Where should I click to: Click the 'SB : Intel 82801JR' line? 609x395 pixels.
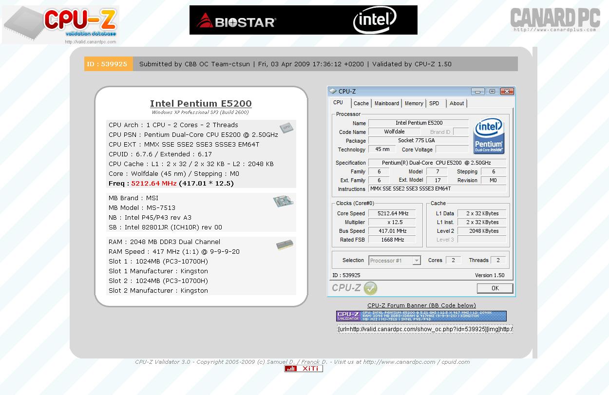pos(165,227)
